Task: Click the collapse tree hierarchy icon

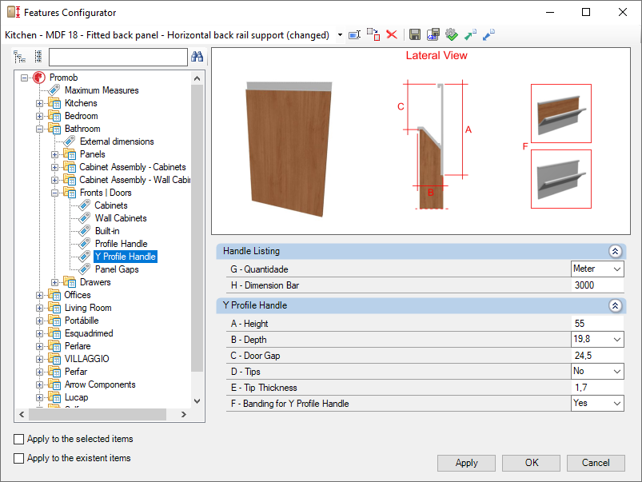Action: click(x=38, y=57)
